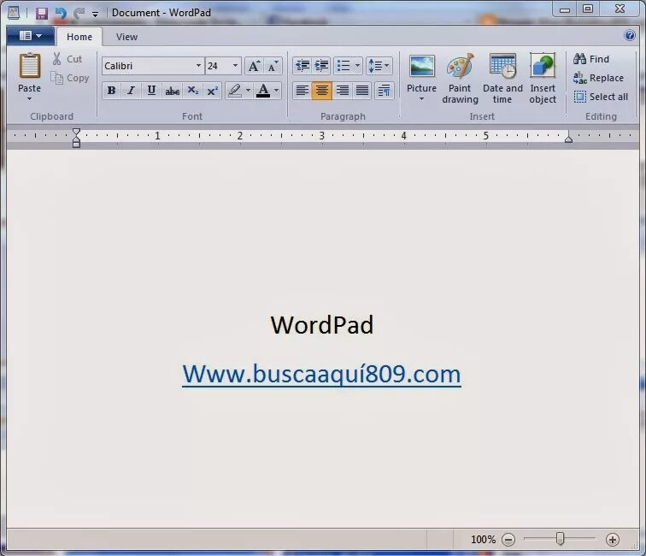
Task: Switch to the View tab
Action: (126, 37)
